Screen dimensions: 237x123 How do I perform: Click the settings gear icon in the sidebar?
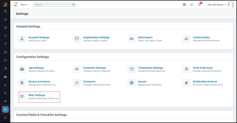5,109
